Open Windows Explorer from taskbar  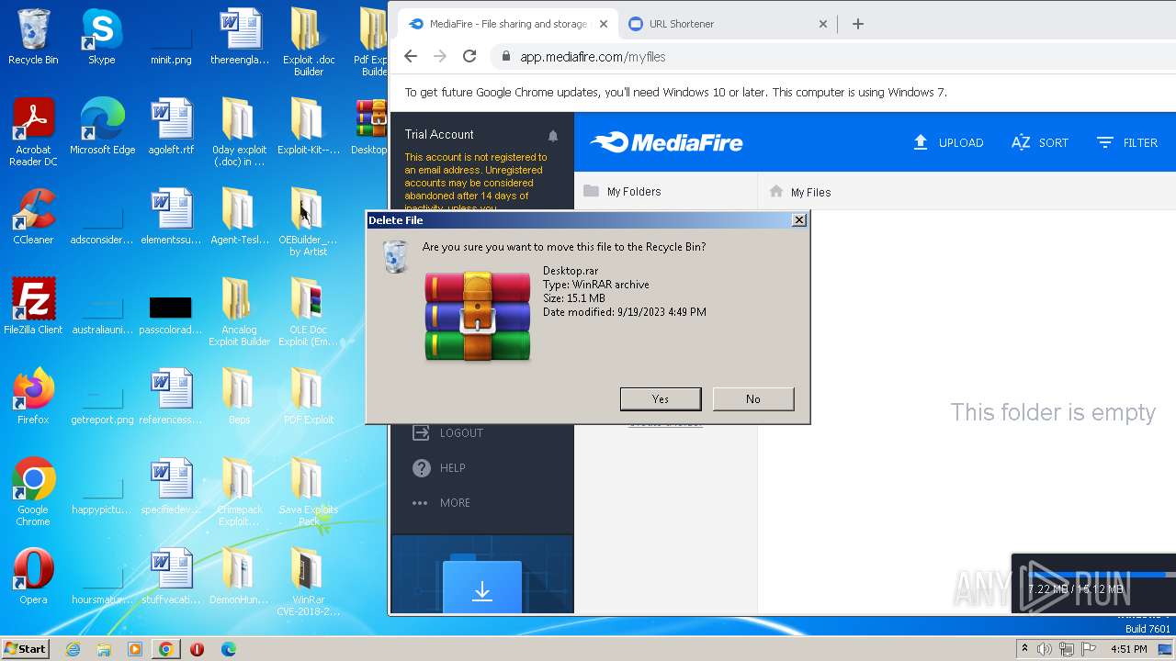[x=104, y=649]
